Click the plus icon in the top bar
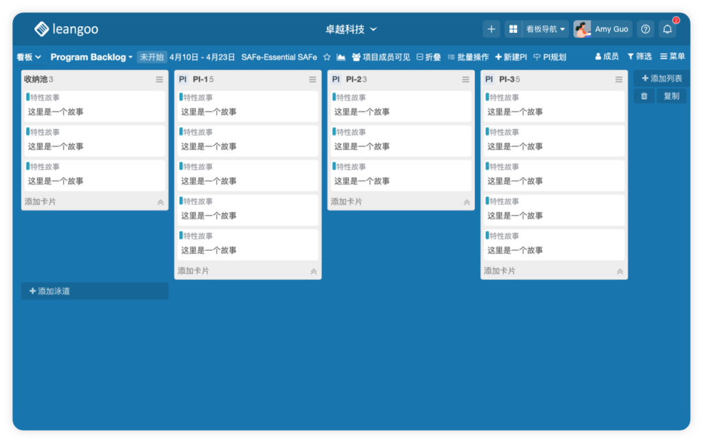Screen dimensions: 703x443 (492, 29)
